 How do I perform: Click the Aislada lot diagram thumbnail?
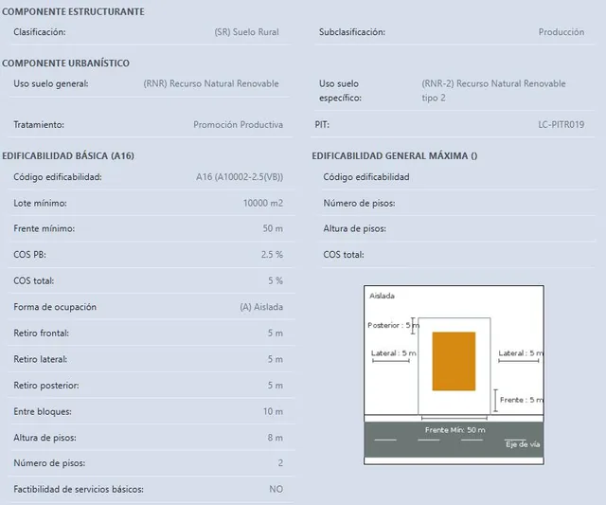pos(454,375)
